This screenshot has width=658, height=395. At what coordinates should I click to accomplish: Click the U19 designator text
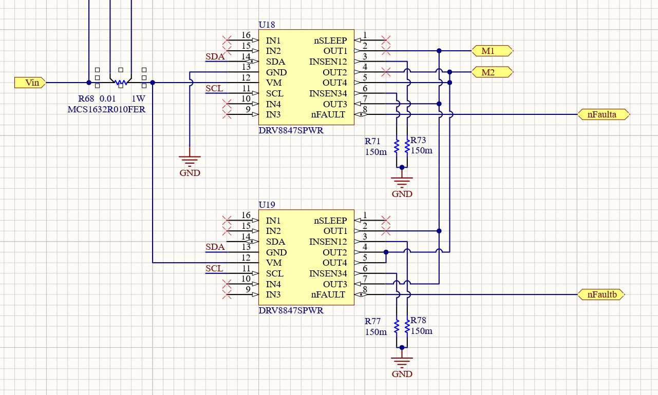pos(267,205)
